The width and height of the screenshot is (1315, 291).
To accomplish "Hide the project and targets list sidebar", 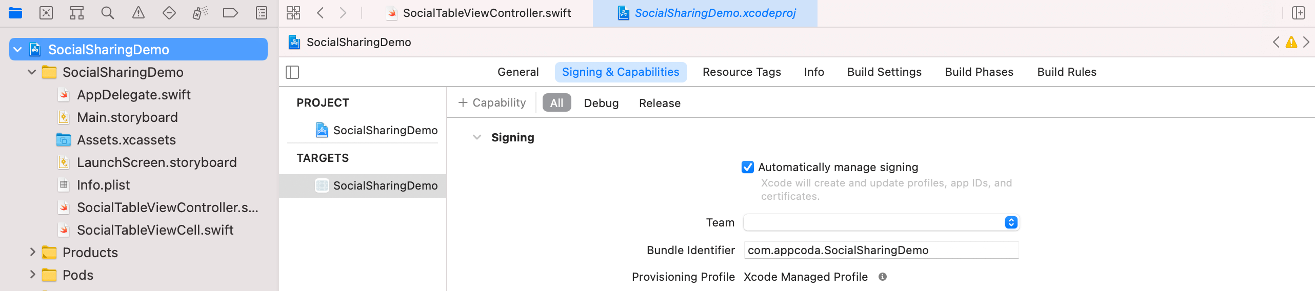I will pyautogui.click(x=292, y=72).
